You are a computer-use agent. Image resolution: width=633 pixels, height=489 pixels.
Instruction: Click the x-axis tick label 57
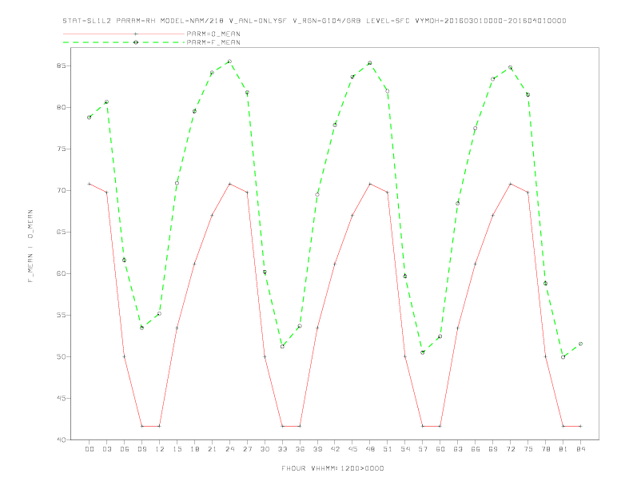[x=423, y=449]
